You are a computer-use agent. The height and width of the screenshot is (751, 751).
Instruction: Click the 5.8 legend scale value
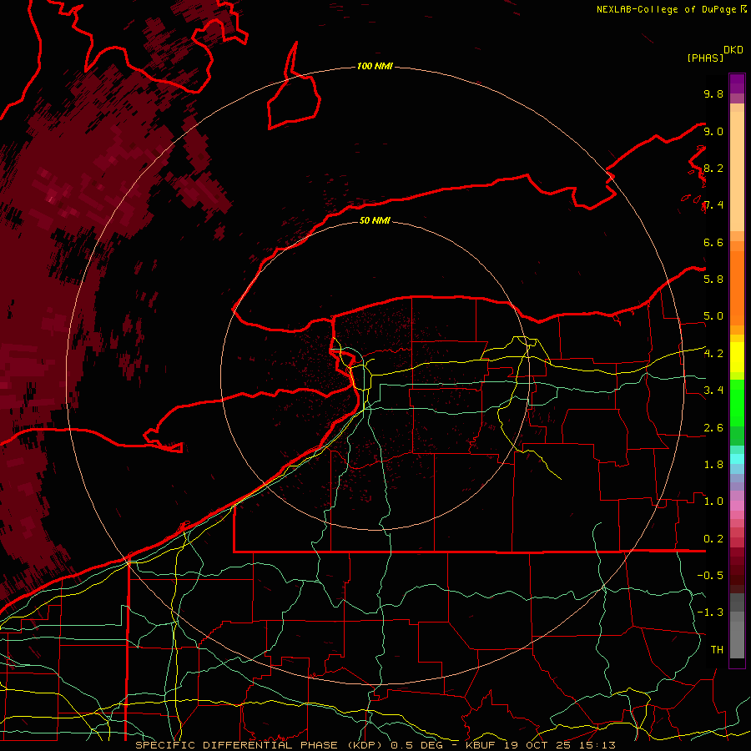713,279
